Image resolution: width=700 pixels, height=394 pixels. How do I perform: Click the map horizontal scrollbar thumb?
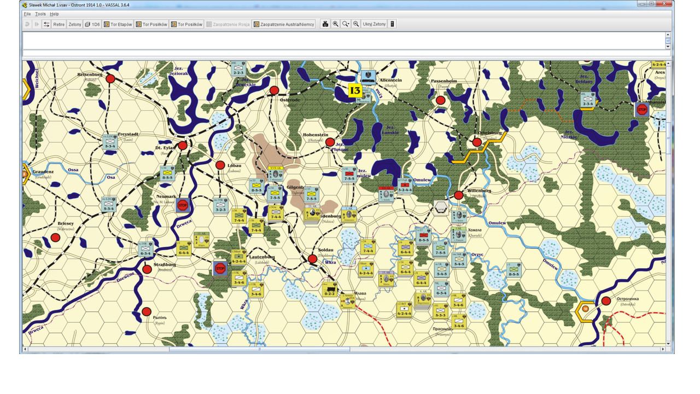tap(259, 349)
